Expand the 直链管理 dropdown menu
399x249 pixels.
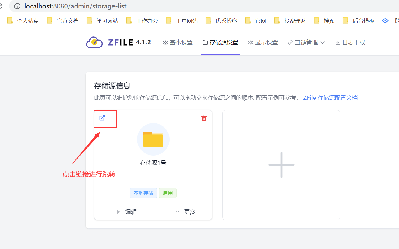pyautogui.click(x=306, y=42)
